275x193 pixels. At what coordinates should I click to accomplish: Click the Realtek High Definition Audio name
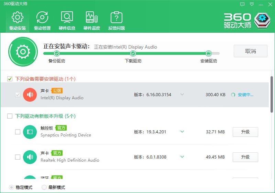(x=70, y=160)
